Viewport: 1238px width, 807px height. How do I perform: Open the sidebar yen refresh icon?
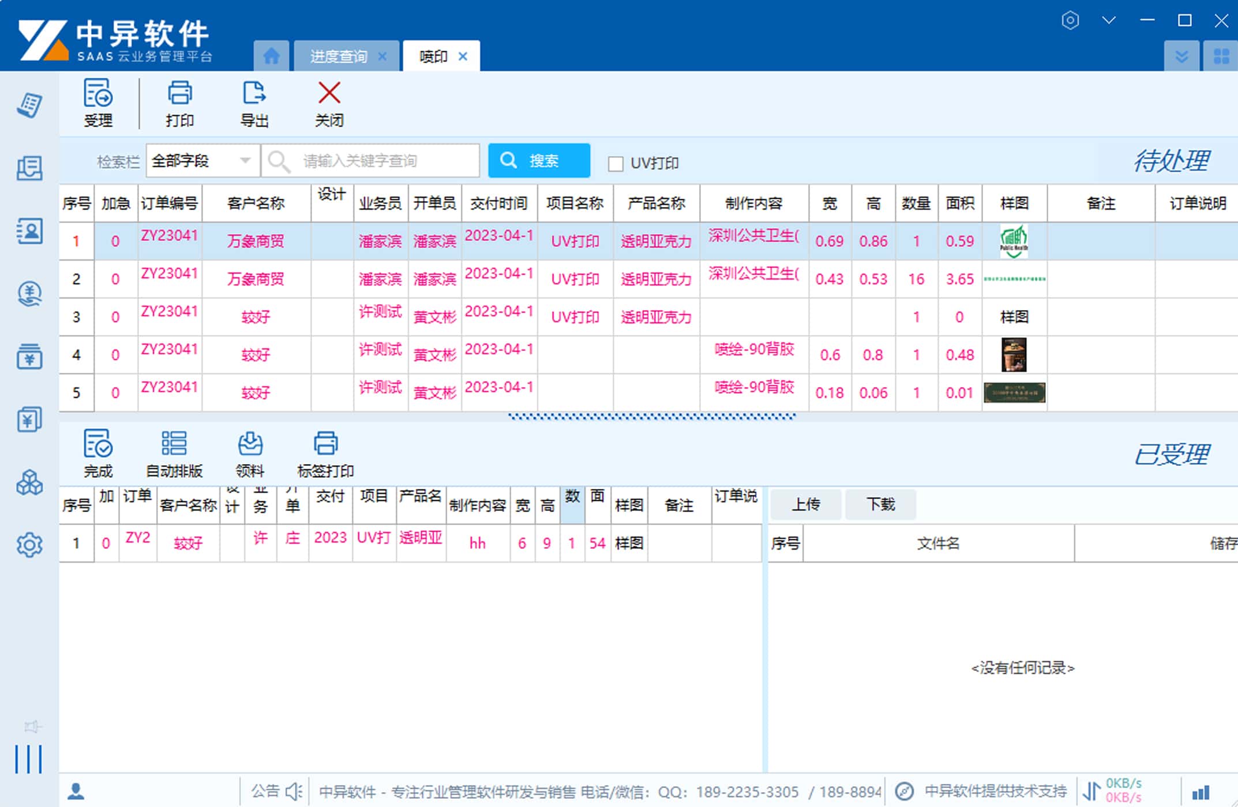[29, 294]
